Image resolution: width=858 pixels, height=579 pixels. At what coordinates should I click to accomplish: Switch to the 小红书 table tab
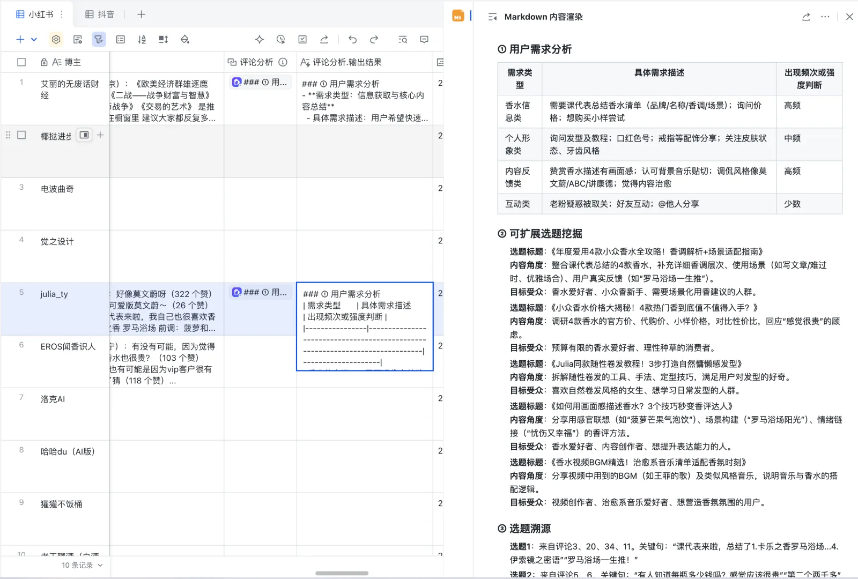click(35, 14)
